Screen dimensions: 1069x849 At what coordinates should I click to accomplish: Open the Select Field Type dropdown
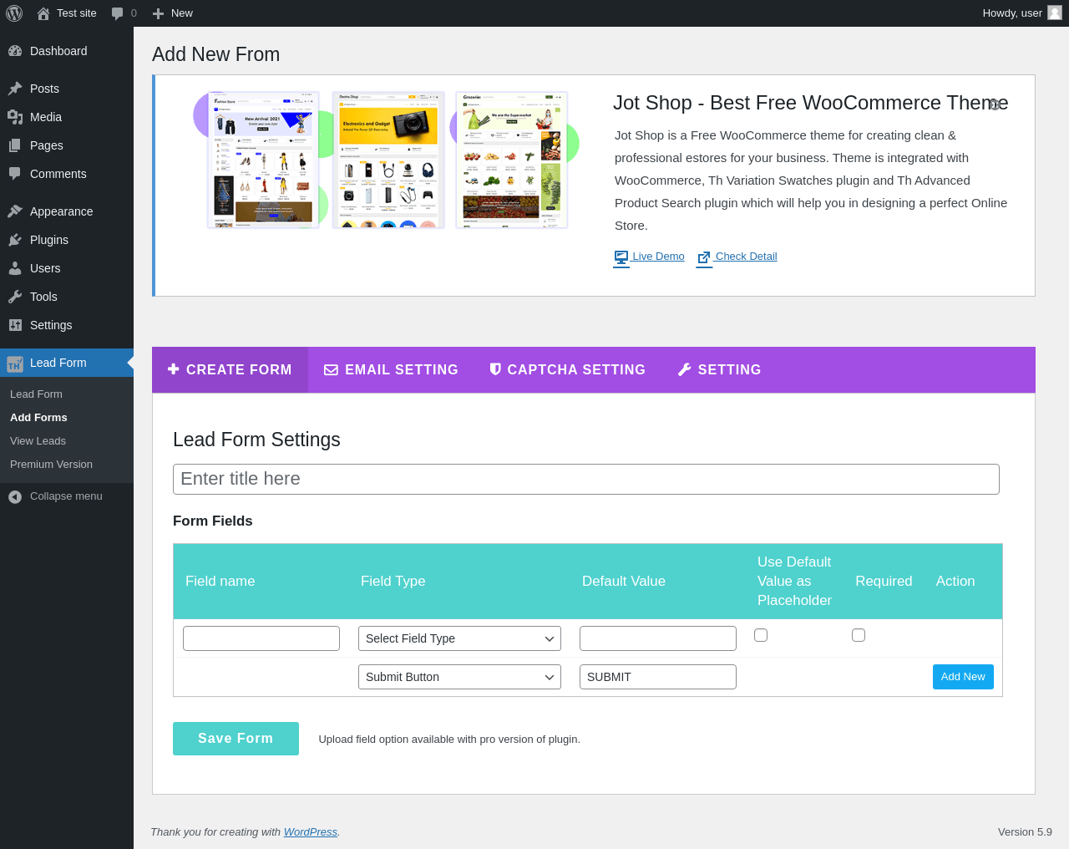pos(459,638)
